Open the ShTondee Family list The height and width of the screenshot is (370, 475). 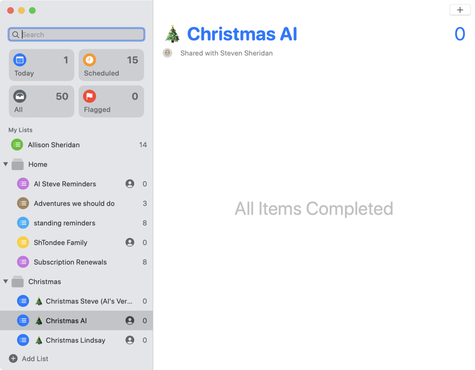point(60,243)
